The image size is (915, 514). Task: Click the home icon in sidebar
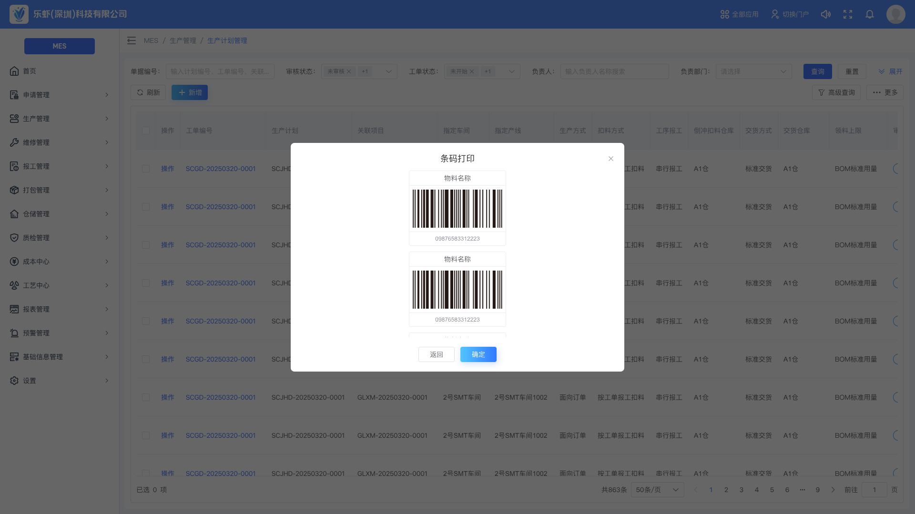(x=14, y=71)
